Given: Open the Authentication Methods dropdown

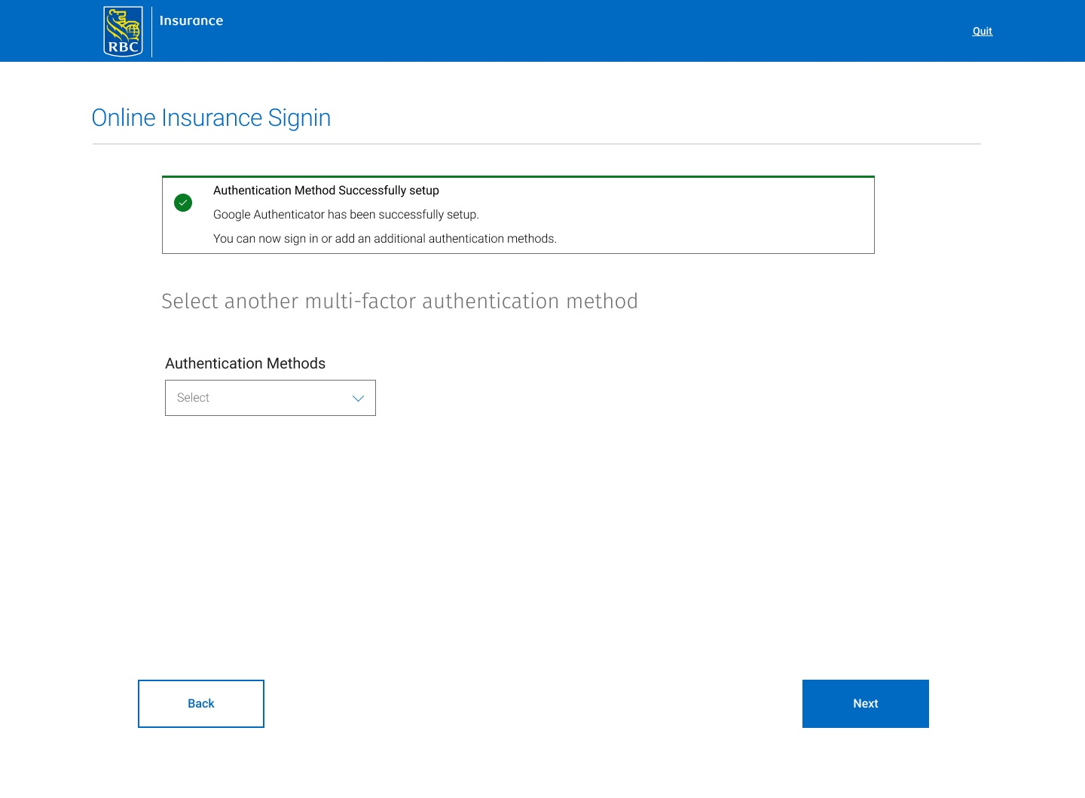Looking at the screenshot, I should point(270,398).
